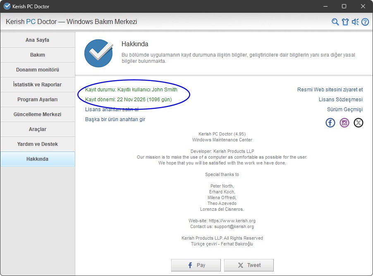The width and height of the screenshot is (373, 276).
Task: Switch to Donanım monitörü
Action: click(x=38, y=70)
